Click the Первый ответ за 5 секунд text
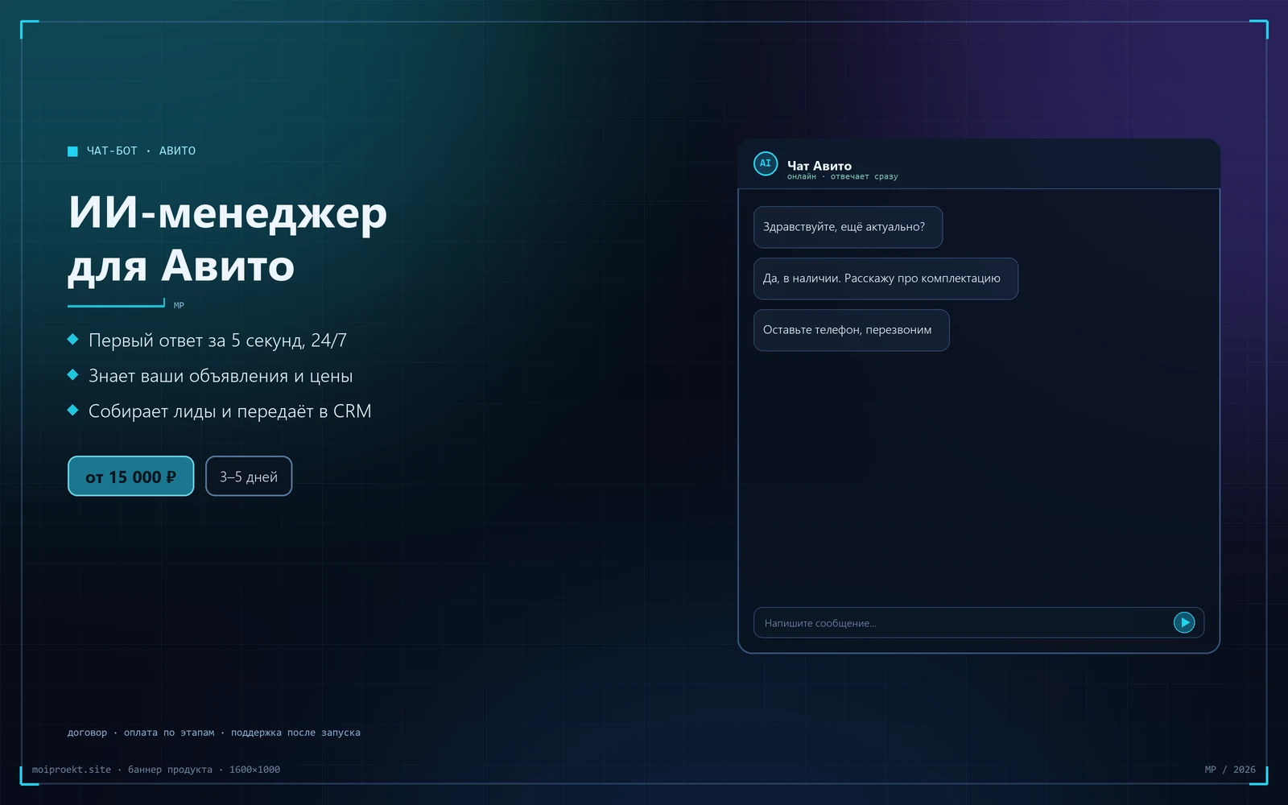The height and width of the screenshot is (805, 1288). [x=217, y=341]
